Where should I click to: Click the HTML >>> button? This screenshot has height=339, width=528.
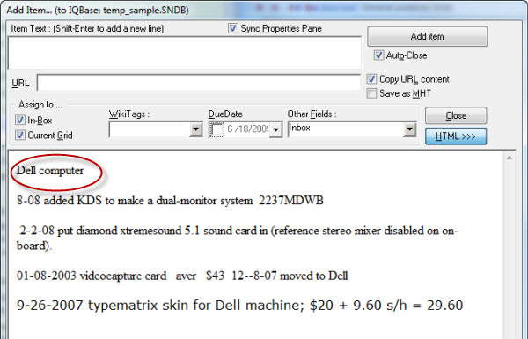[456, 136]
